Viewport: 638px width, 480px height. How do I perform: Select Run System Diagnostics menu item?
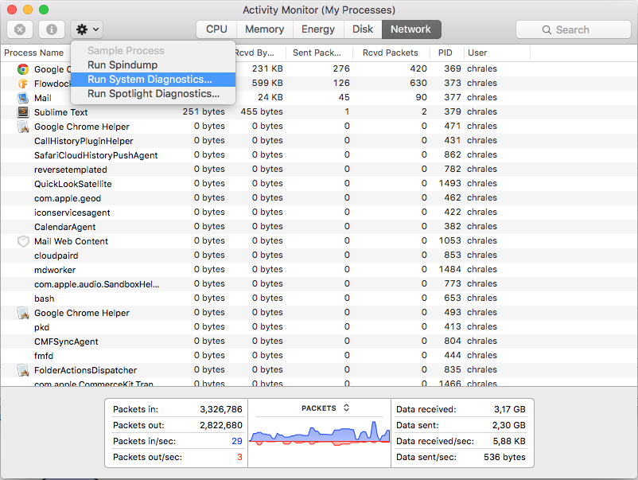pyautogui.click(x=150, y=80)
